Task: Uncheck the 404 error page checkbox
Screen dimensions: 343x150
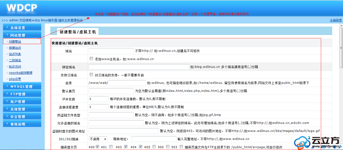Action: [x=141, y=147]
